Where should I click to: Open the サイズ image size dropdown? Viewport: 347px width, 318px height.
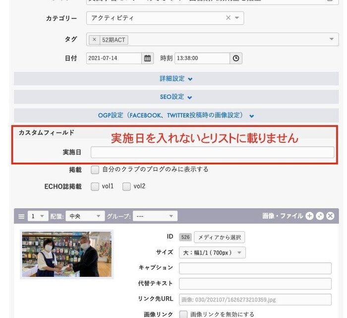point(212,253)
